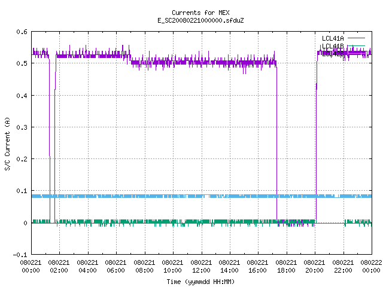Click the x-axis tick '080221 22:00'
Image resolution: width=383 pixels, height=287 pixels.
click(343, 267)
